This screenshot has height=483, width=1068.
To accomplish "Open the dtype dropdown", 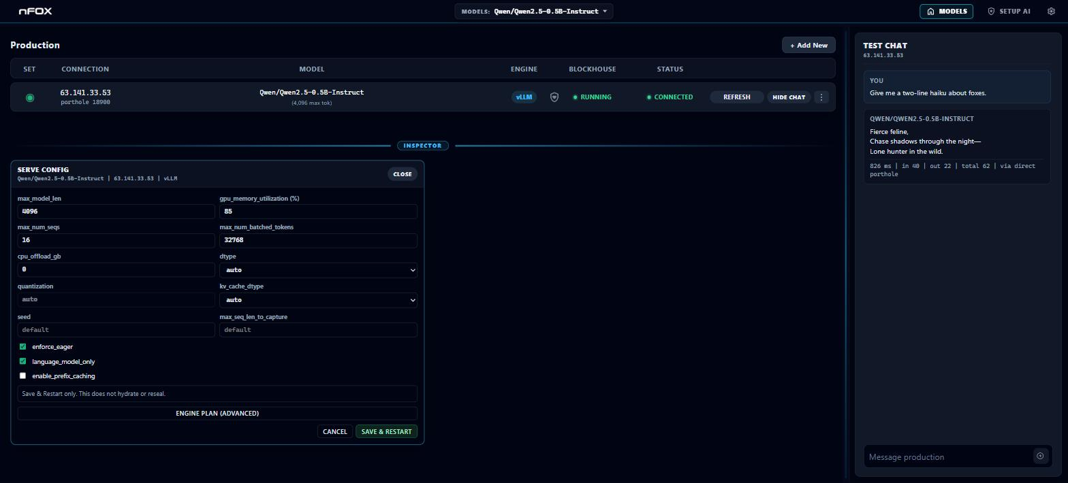I will (318, 270).
